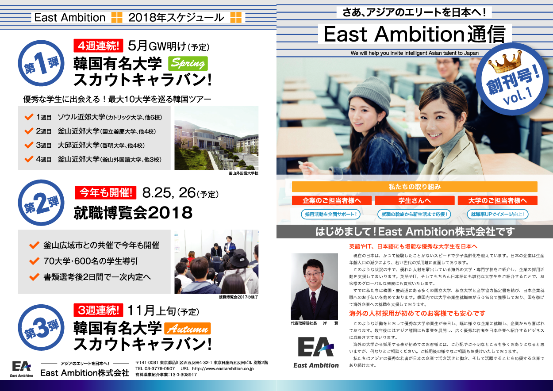
Task: Click the checkmark beside 70大学・600名の学生導引
Action: click(34, 261)
